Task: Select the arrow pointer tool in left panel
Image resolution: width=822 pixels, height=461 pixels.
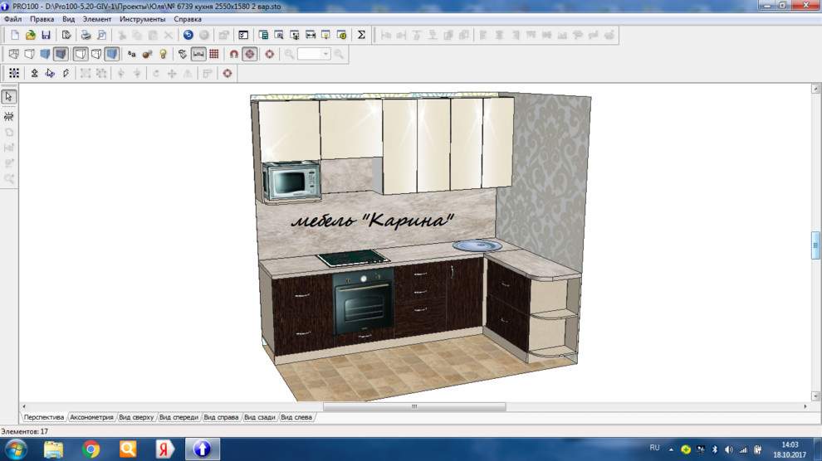Action: point(9,96)
